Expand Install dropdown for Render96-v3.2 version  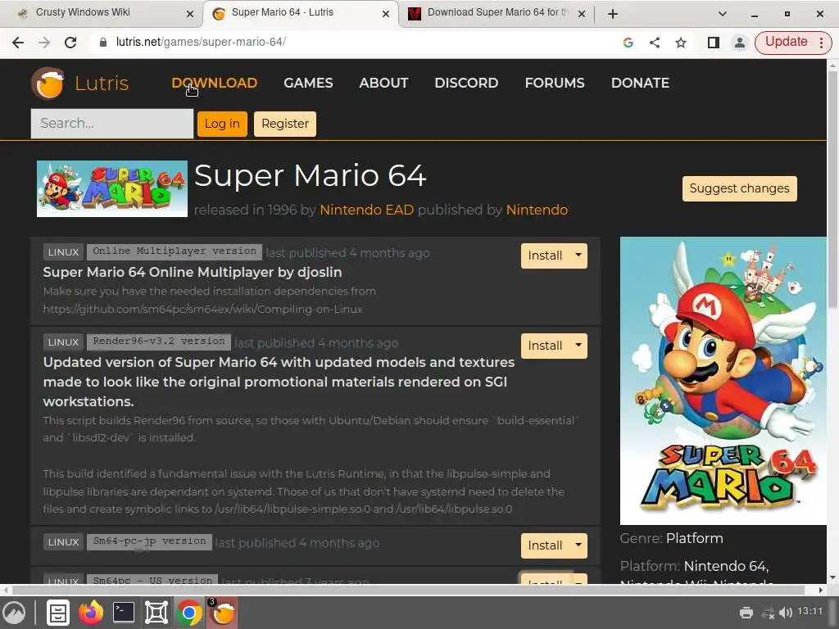[x=578, y=346]
